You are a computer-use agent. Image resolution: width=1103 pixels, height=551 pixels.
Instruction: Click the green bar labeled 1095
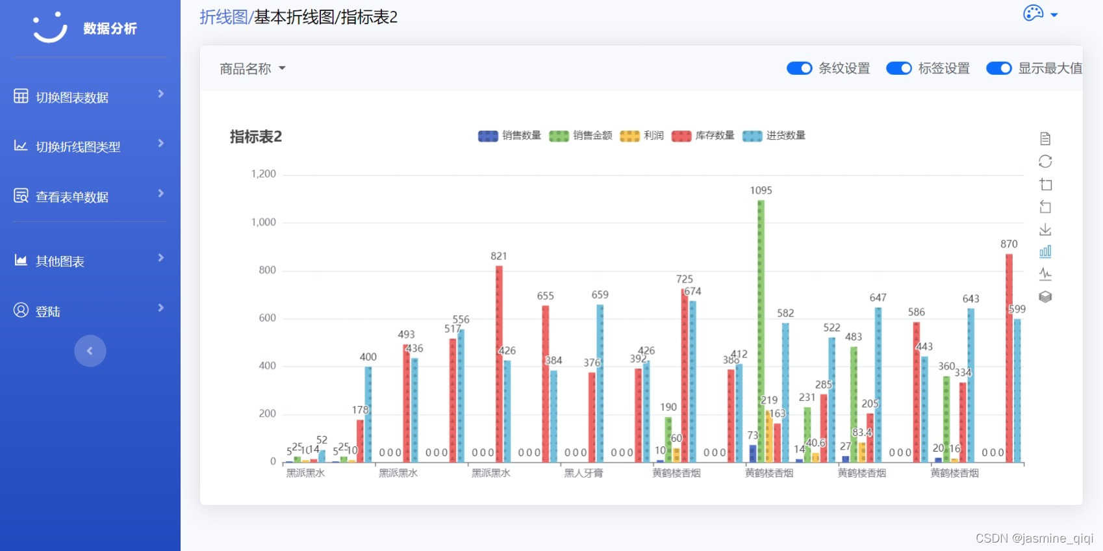[761, 331]
